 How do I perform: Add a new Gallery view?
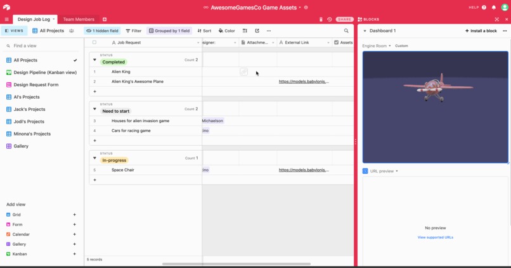(x=74, y=244)
